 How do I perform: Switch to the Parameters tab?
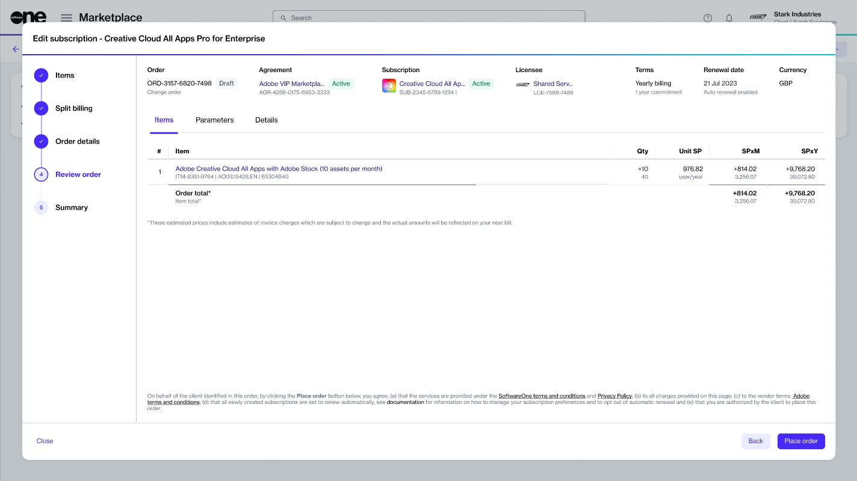(214, 120)
